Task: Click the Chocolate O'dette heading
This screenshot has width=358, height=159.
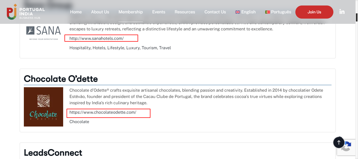Action: click(x=61, y=79)
